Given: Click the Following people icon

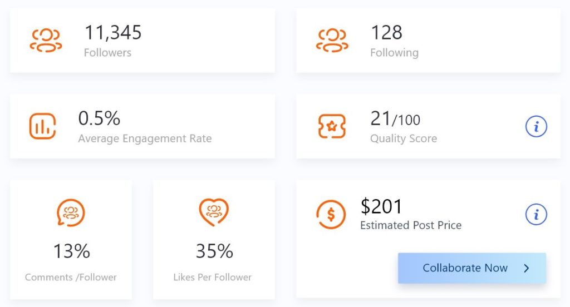Looking at the screenshot, I should click(332, 41).
